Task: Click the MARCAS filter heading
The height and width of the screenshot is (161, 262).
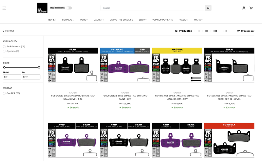Action: coord(8,88)
